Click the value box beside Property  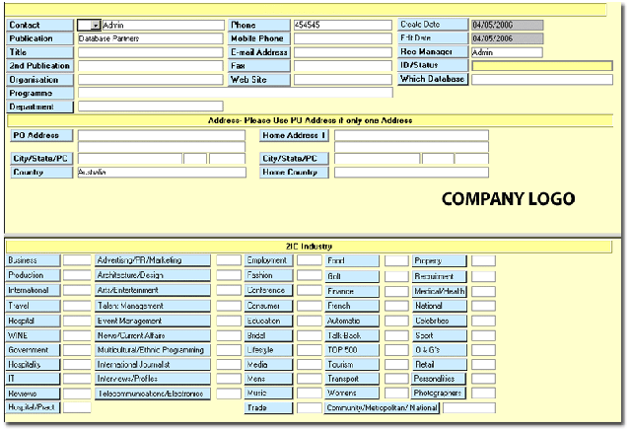(483, 260)
